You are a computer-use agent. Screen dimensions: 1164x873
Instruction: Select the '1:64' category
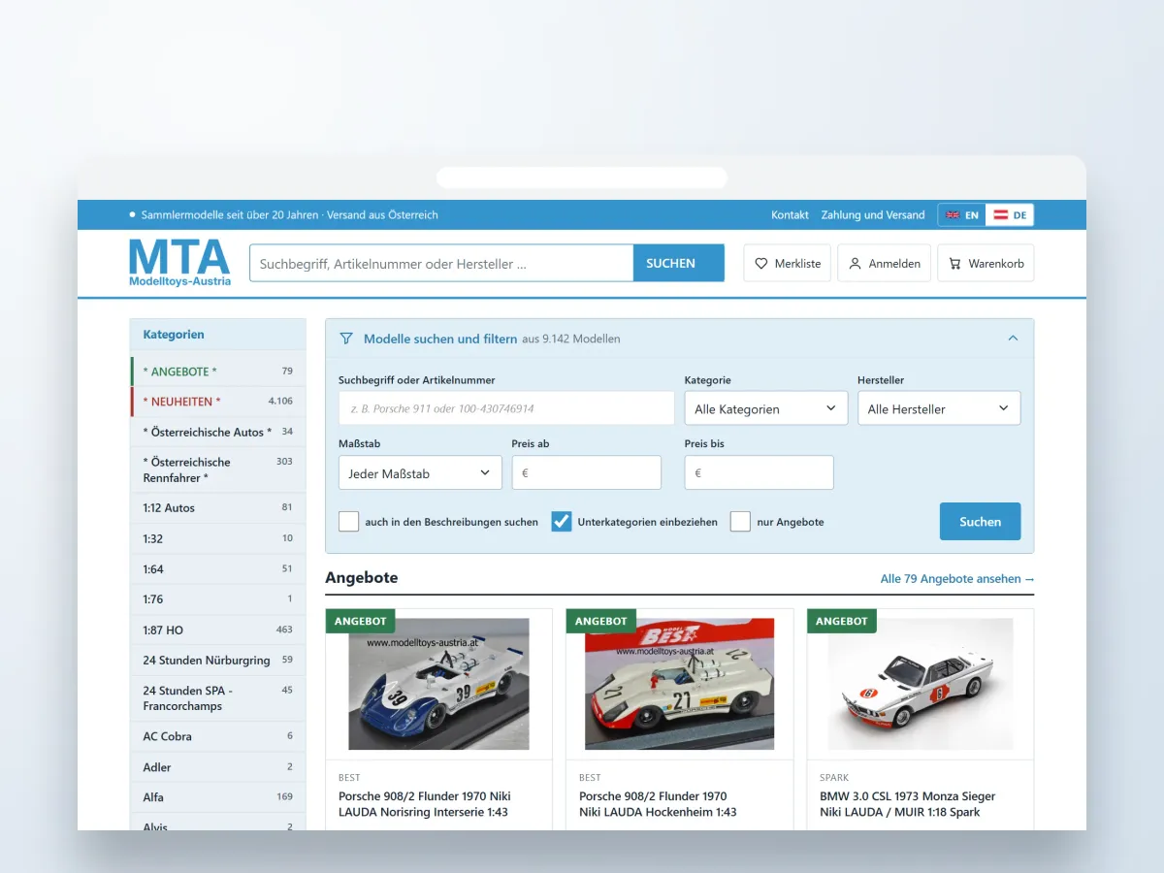(x=218, y=568)
